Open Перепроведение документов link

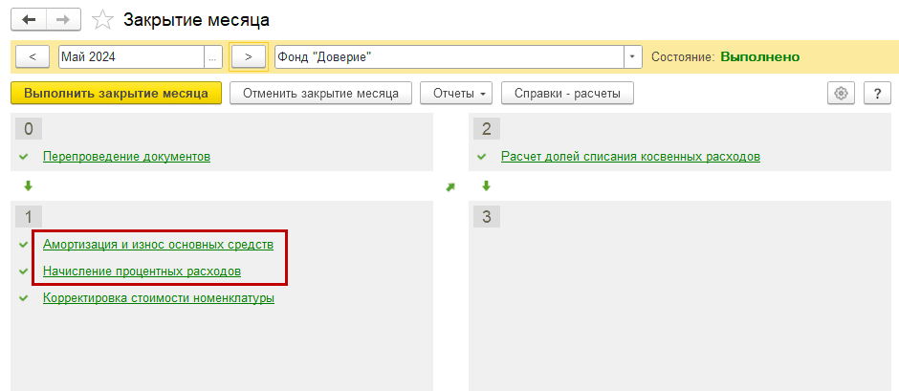pos(126,156)
